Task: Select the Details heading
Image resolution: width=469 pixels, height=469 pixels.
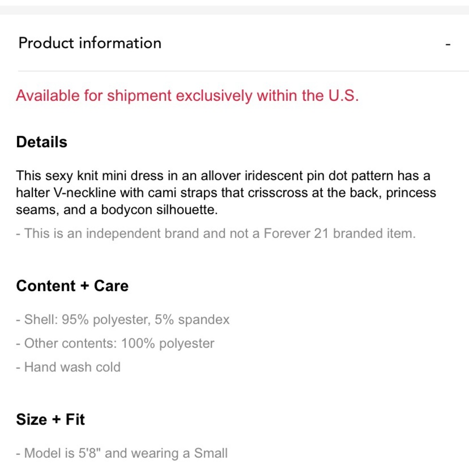Action: click(x=42, y=142)
